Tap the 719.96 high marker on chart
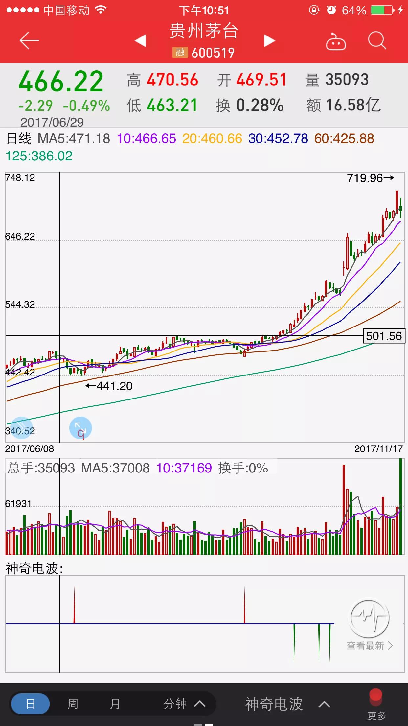Screen dimensions: 408x726 pos(371,178)
